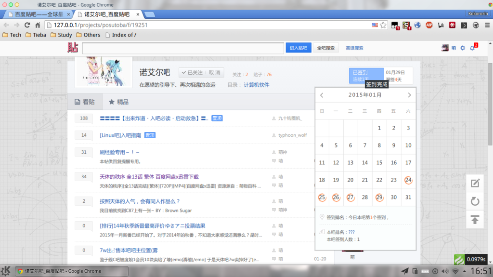This screenshot has height=277, width=493.
Task: Click the Chrome taskbar entry
Action: (72, 271)
